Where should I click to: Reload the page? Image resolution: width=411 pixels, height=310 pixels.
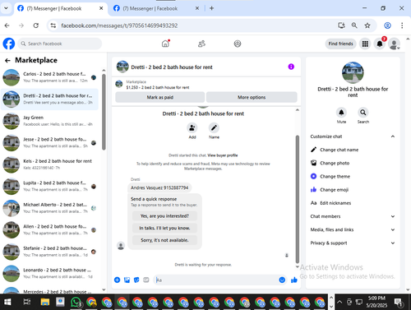(x=36, y=25)
